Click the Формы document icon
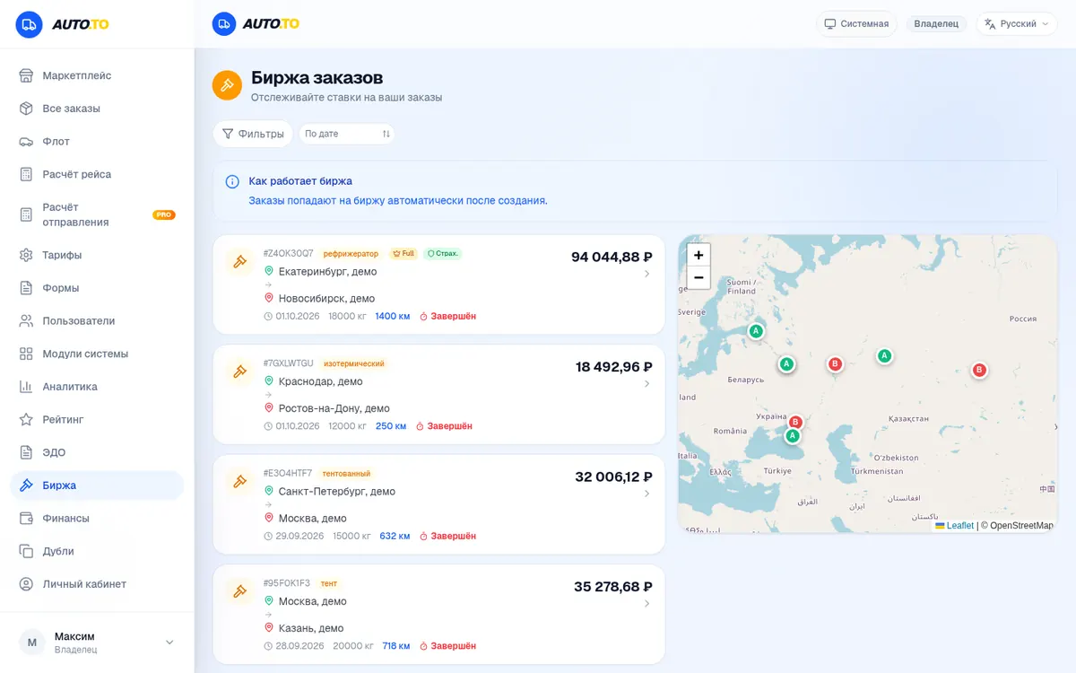 click(26, 288)
